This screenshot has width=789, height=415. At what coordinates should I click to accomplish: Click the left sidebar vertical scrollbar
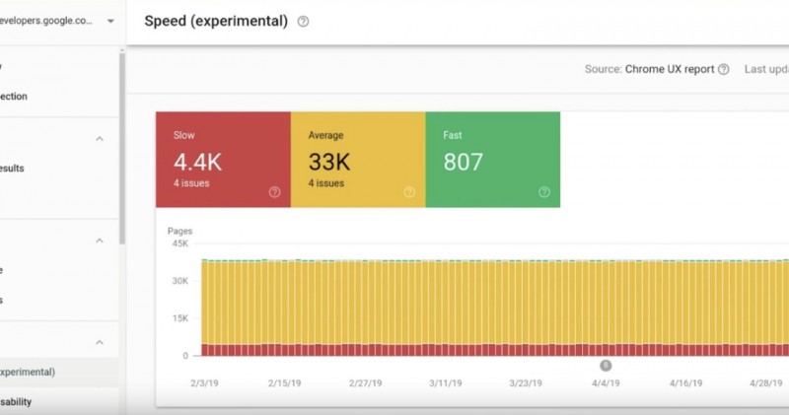pyautogui.click(x=122, y=148)
